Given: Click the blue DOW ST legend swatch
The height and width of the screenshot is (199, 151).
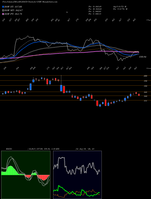Looking at the screenshot, I should (x=3, y=7).
